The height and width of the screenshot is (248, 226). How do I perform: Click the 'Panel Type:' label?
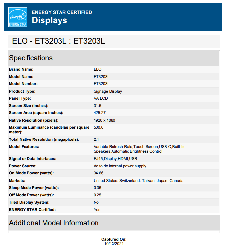(20, 98)
